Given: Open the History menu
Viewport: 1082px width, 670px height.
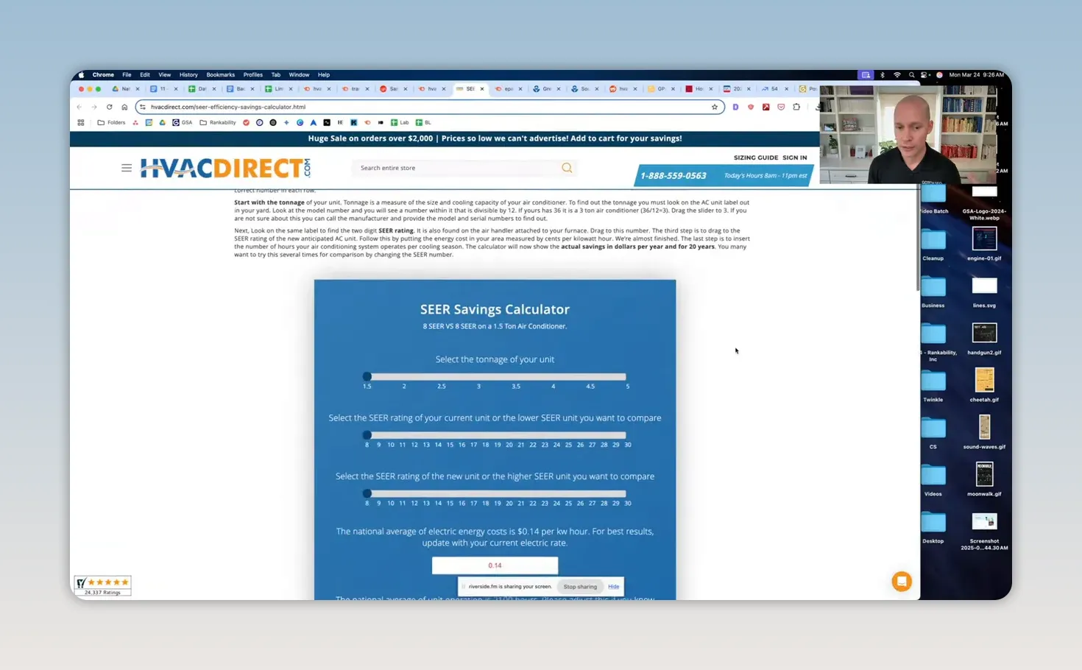Looking at the screenshot, I should click(188, 74).
